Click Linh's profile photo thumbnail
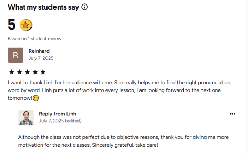248x153 pixels. pos(26,117)
